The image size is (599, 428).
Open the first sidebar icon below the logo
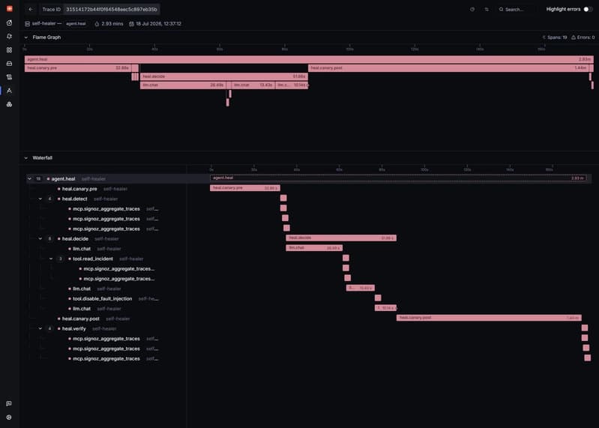click(9, 23)
